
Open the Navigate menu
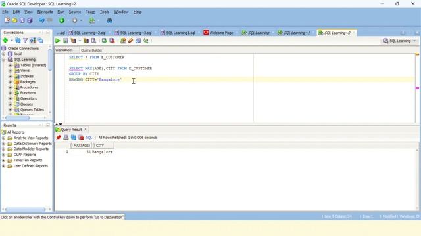tap(45, 12)
